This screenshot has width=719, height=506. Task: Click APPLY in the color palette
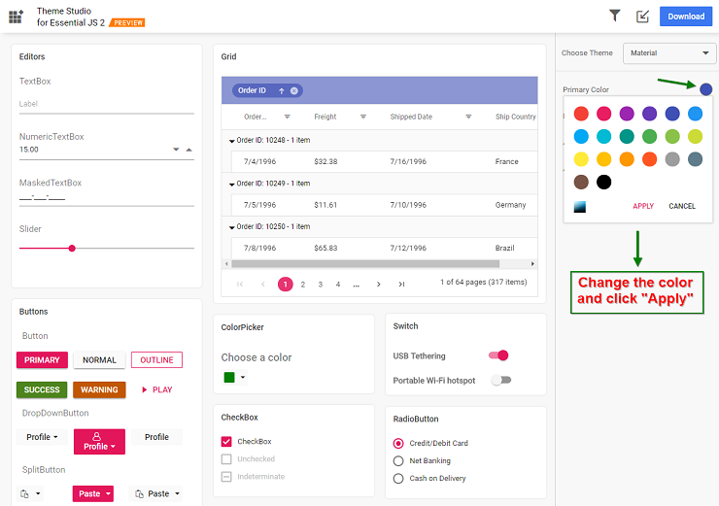pos(643,206)
